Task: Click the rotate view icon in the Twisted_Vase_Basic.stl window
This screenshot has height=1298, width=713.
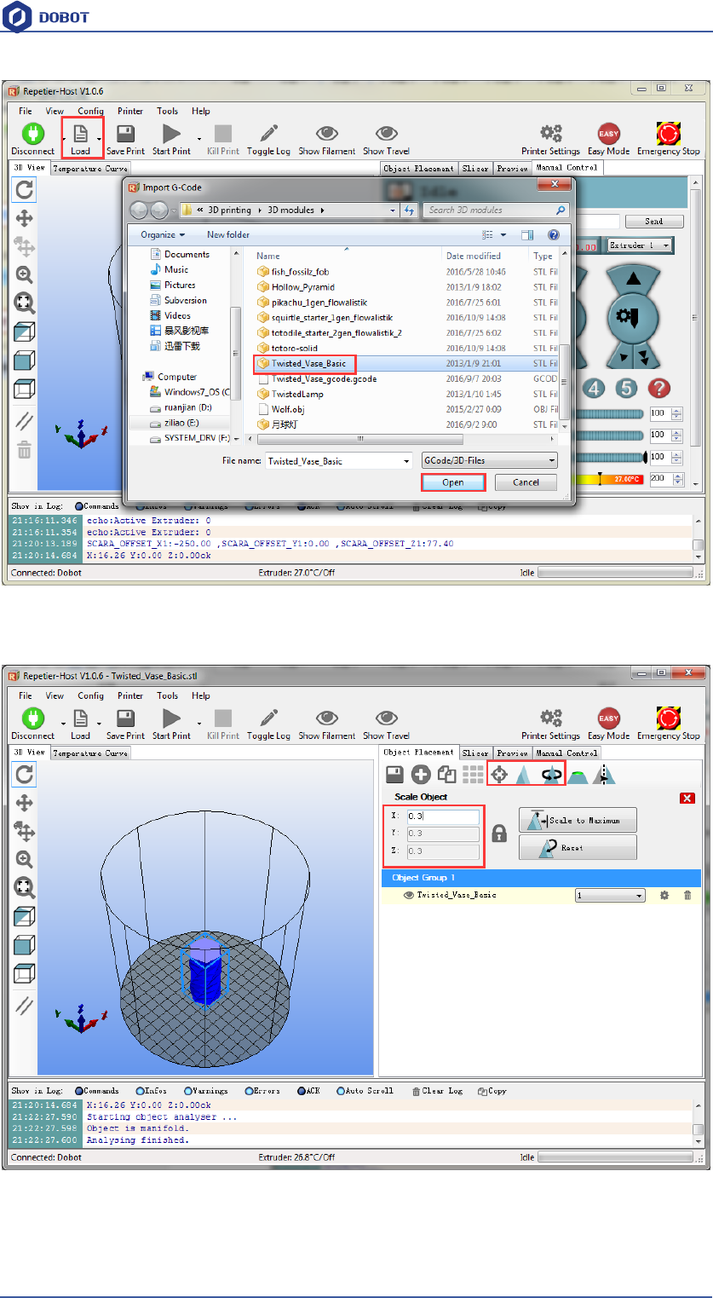Action: tap(25, 774)
